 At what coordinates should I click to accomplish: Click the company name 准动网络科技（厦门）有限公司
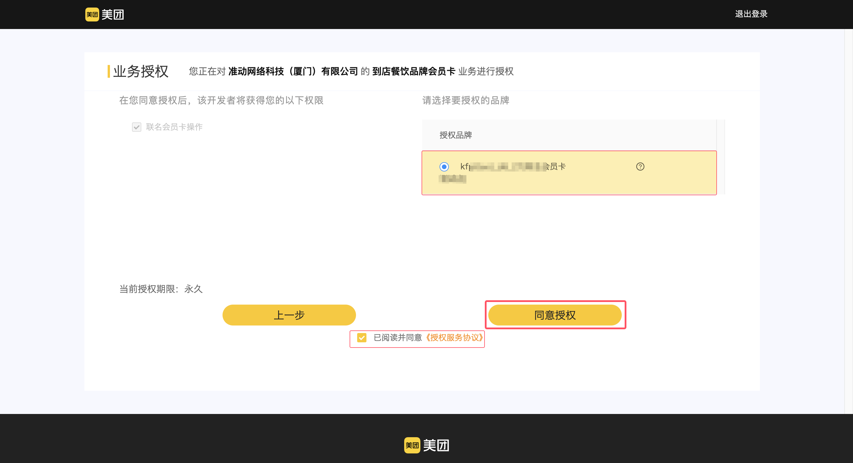[x=293, y=71]
